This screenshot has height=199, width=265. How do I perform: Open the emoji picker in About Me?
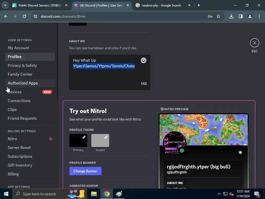tap(143, 60)
